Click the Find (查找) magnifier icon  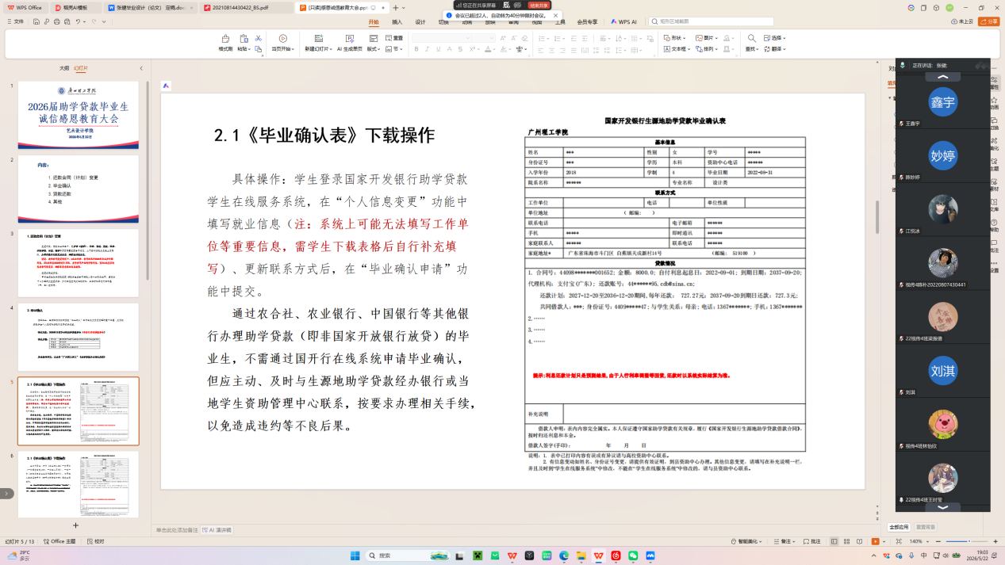(x=751, y=39)
